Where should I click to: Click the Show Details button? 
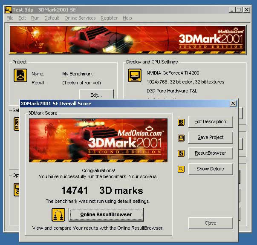tap(211, 169)
